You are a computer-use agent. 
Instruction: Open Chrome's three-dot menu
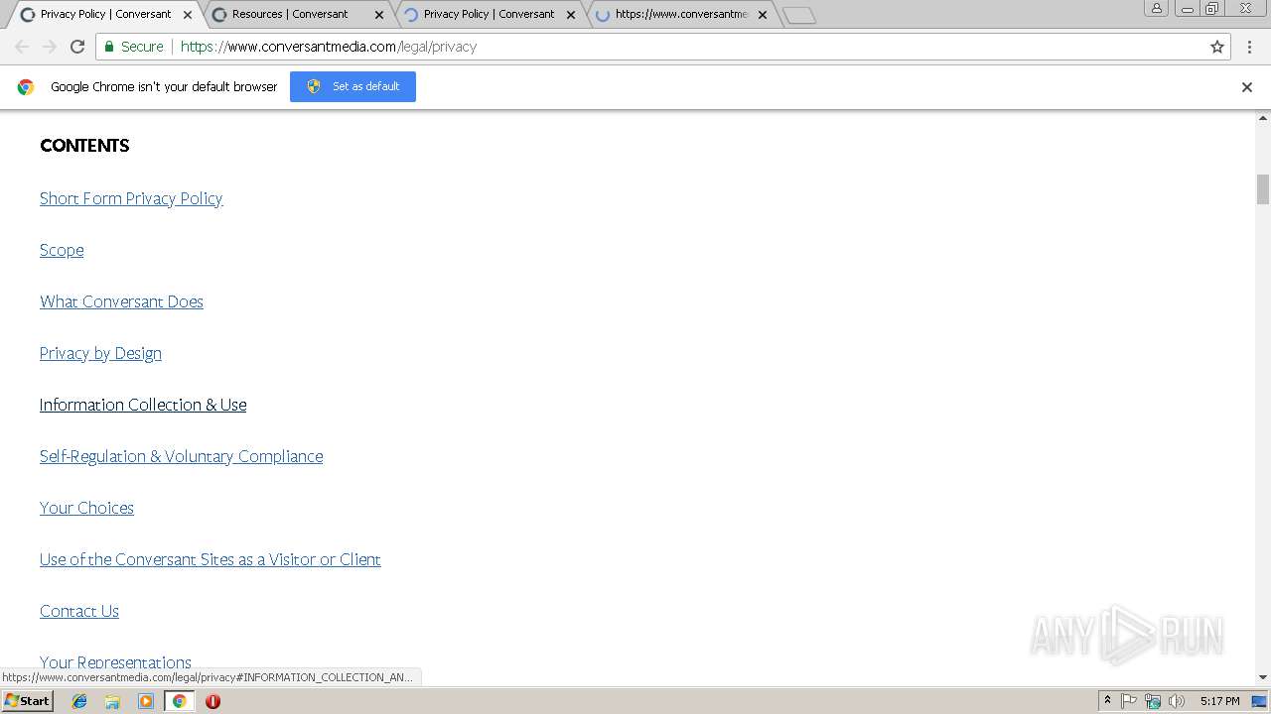1249,47
